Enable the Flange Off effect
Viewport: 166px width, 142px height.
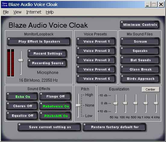[x=55, y=96]
